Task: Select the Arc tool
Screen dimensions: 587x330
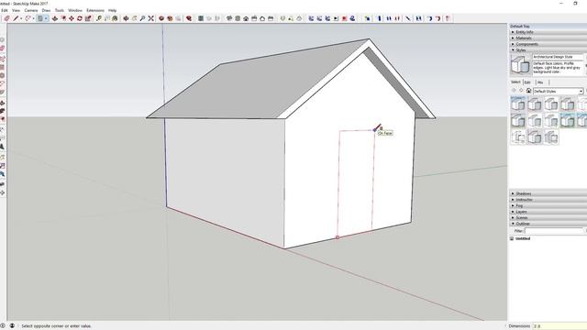Action: coord(28,18)
